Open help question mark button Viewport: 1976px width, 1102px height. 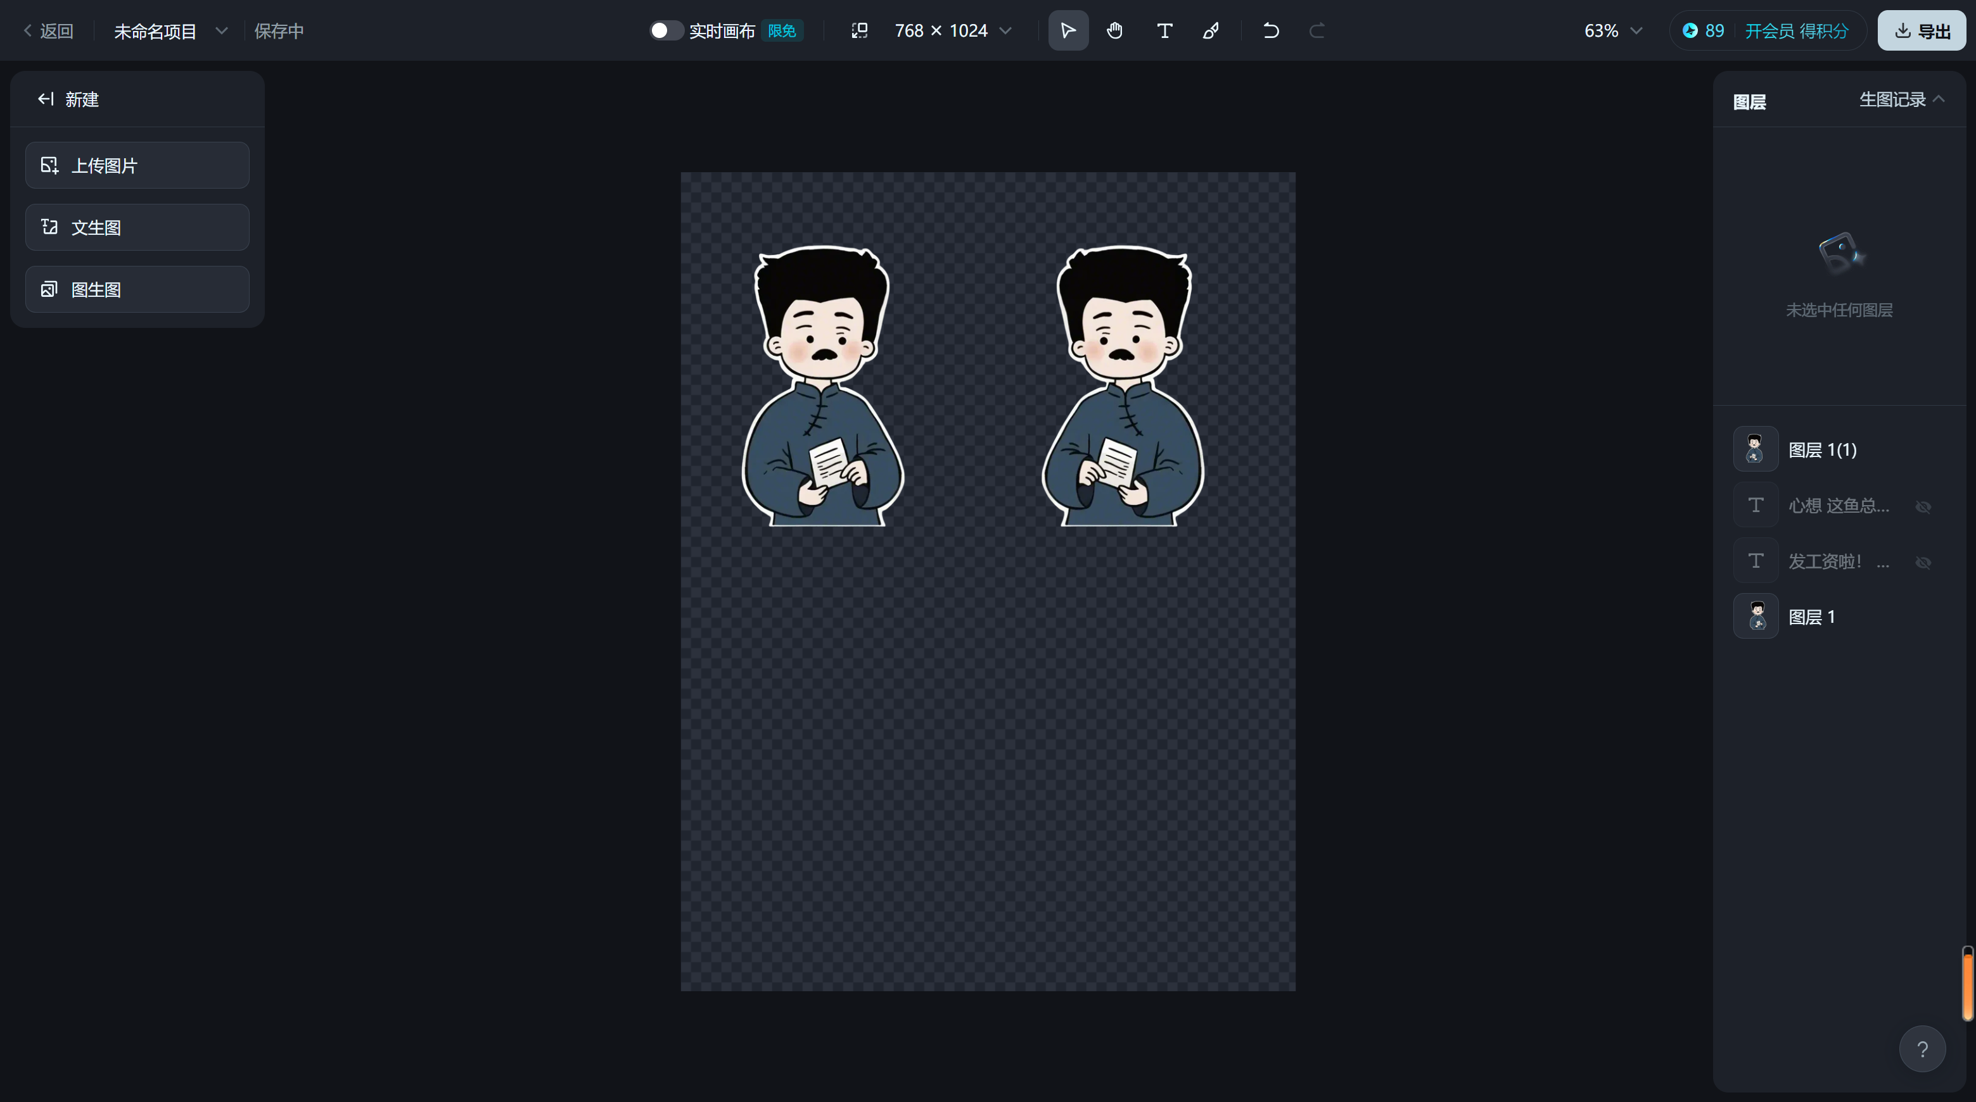click(1922, 1048)
